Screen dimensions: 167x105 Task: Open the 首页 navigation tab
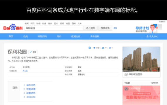(x=11, y=36)
